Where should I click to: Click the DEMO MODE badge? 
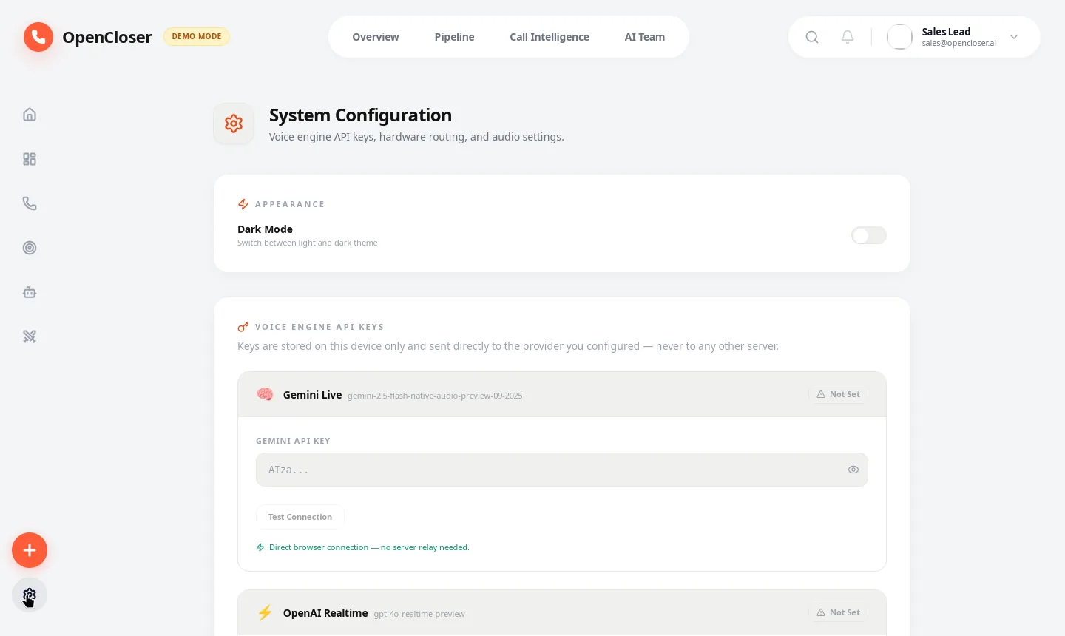(197, 36)
